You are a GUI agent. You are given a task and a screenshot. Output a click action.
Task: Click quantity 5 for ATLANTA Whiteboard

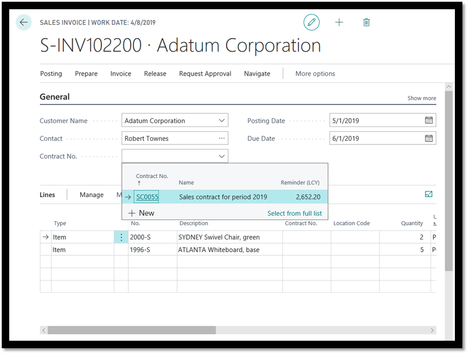pyautogui.click(x=405, y=249)
